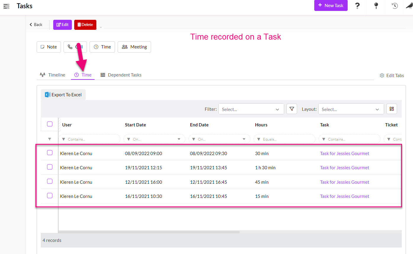
Task: Click the question mark help icon
Action: pyautogui.click(x=357, y=6)
